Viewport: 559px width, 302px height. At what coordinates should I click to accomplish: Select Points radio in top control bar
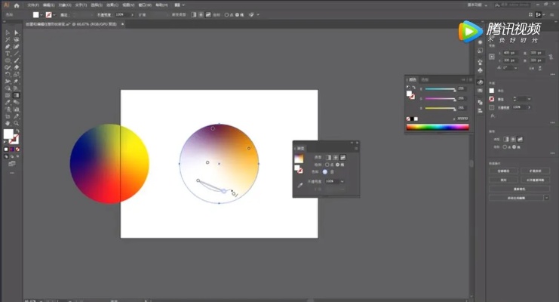[226, 15]
